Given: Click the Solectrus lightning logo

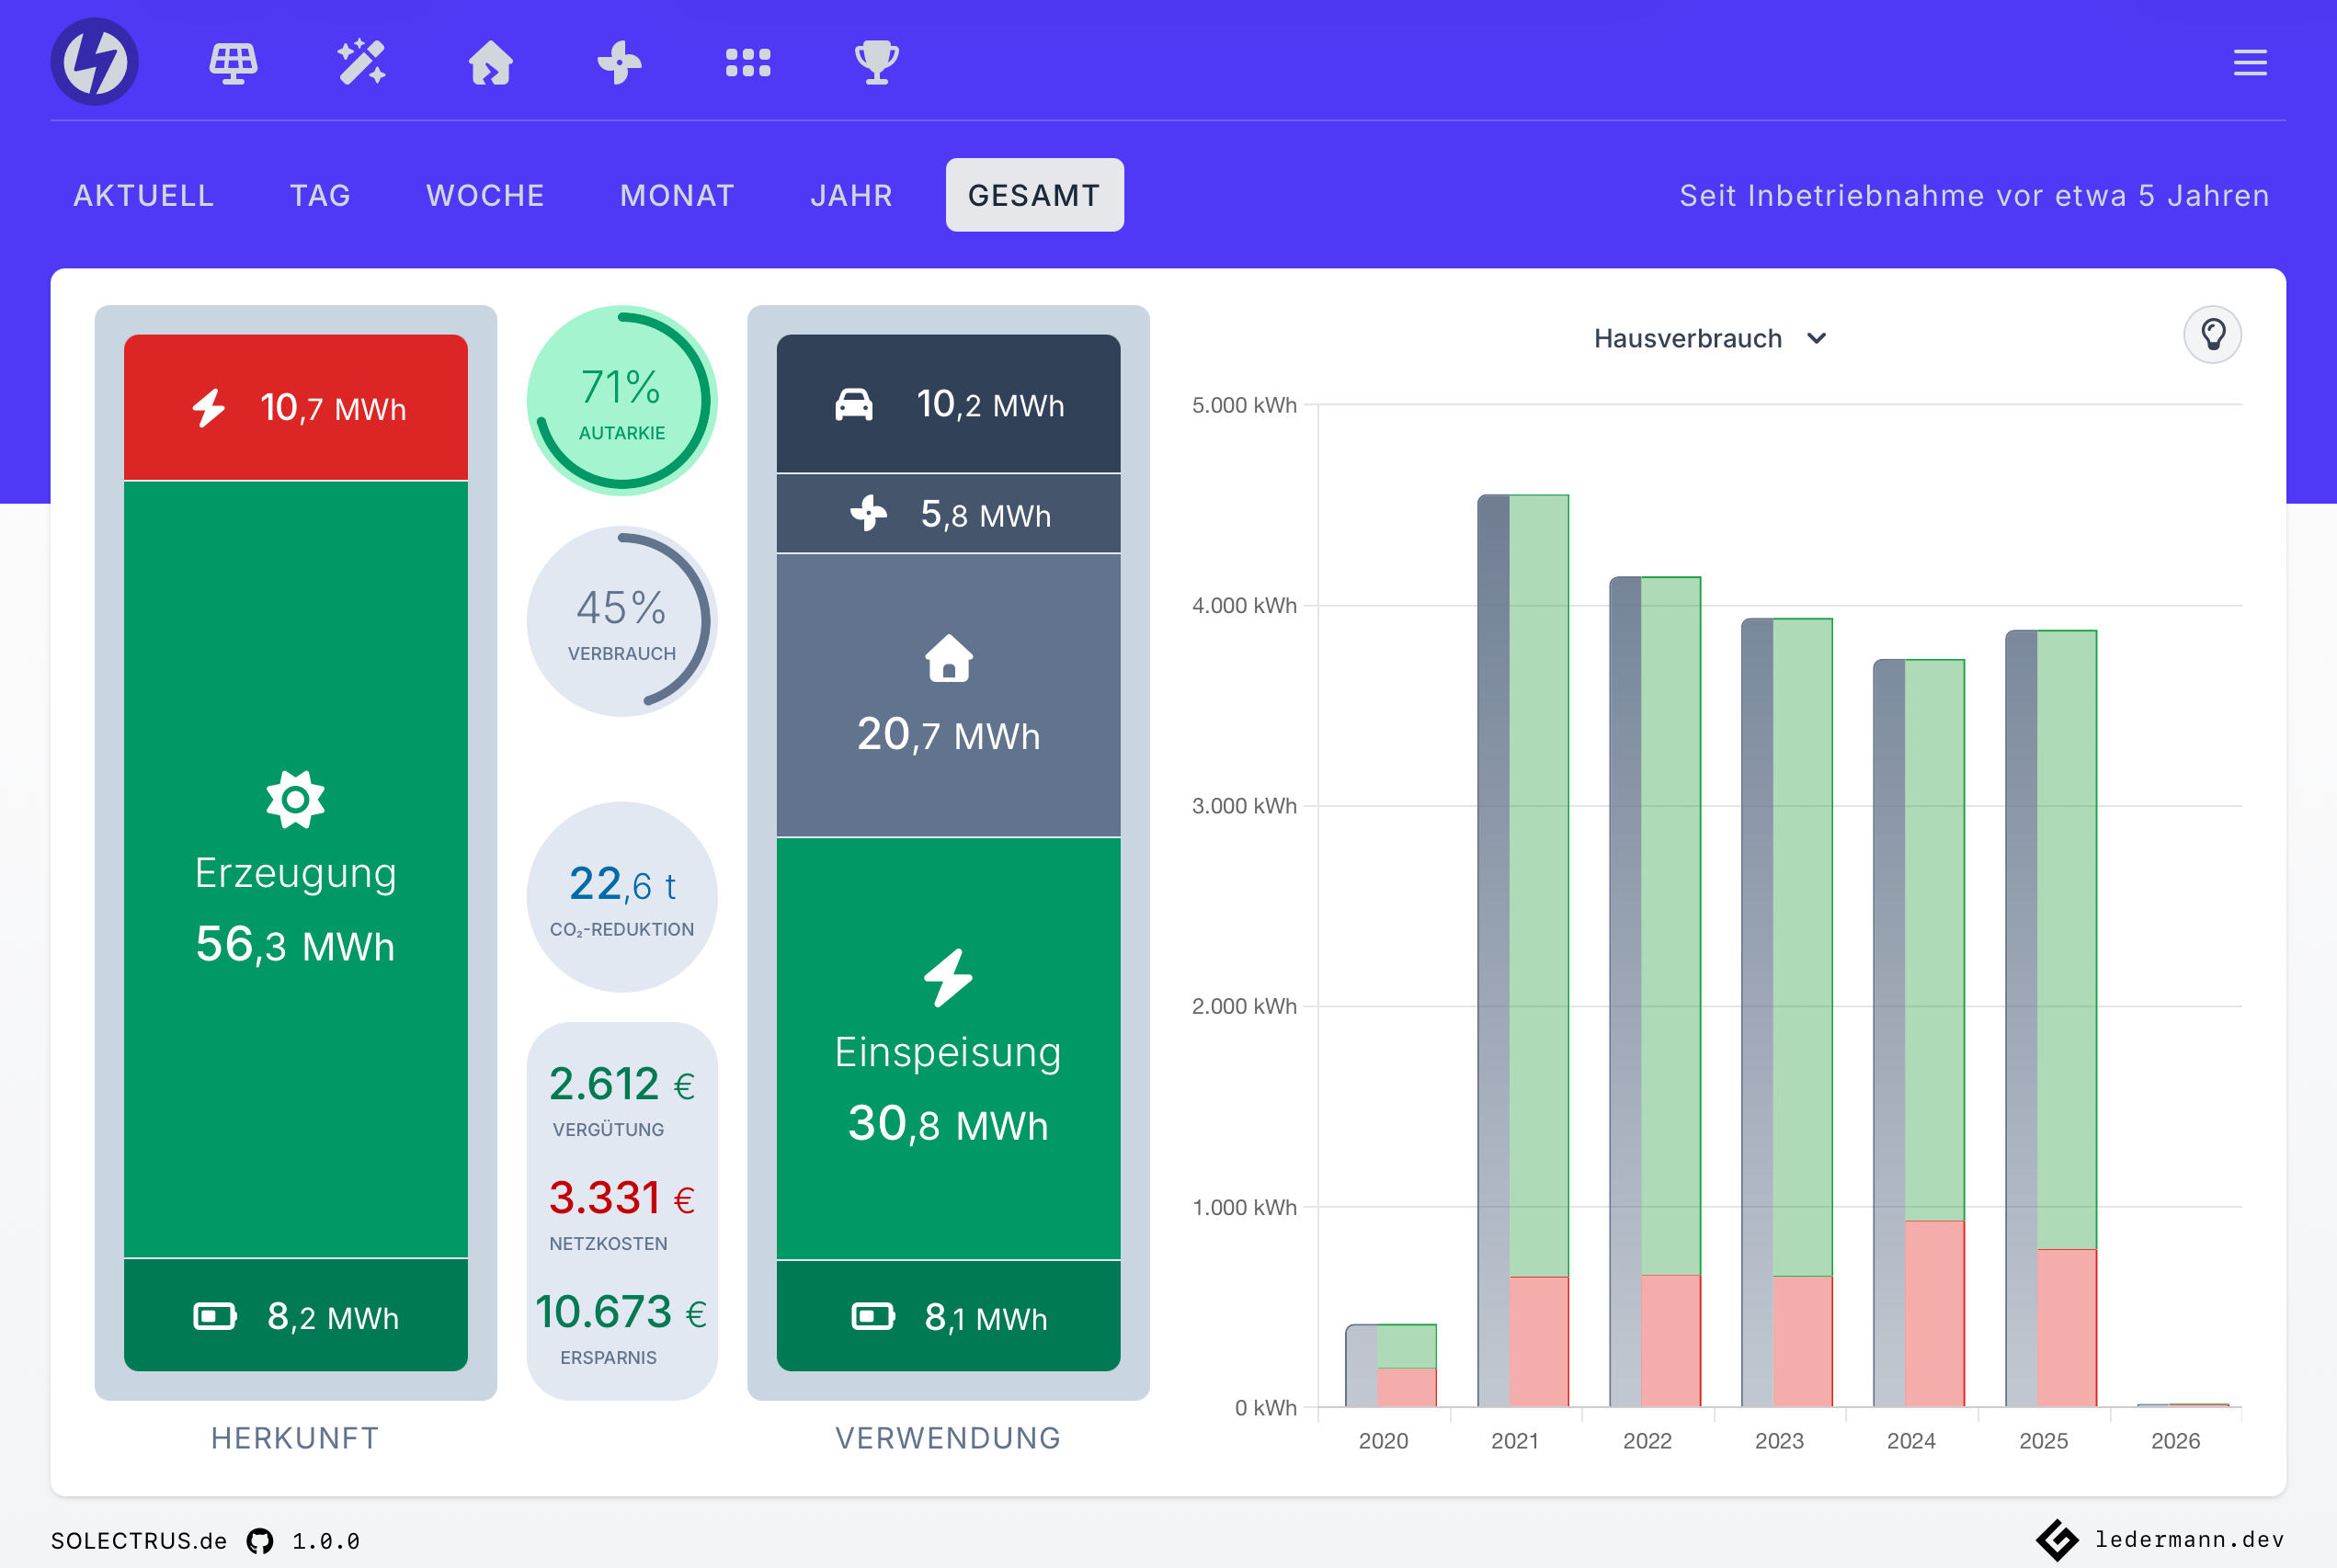Looking at the screenshot, I should point(94,61).
